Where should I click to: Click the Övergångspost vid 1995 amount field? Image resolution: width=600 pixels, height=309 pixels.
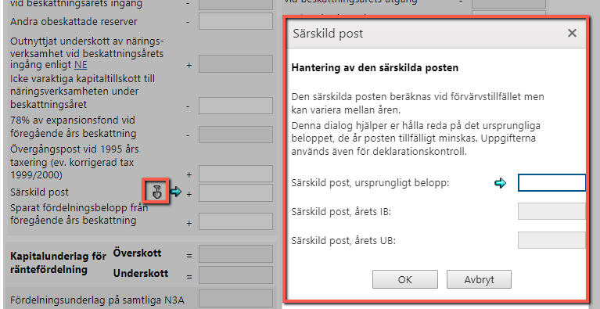tap(235, 174)
